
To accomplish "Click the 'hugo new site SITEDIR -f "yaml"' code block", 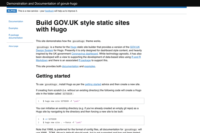I will pyautogui.click(x=90, y=101).
